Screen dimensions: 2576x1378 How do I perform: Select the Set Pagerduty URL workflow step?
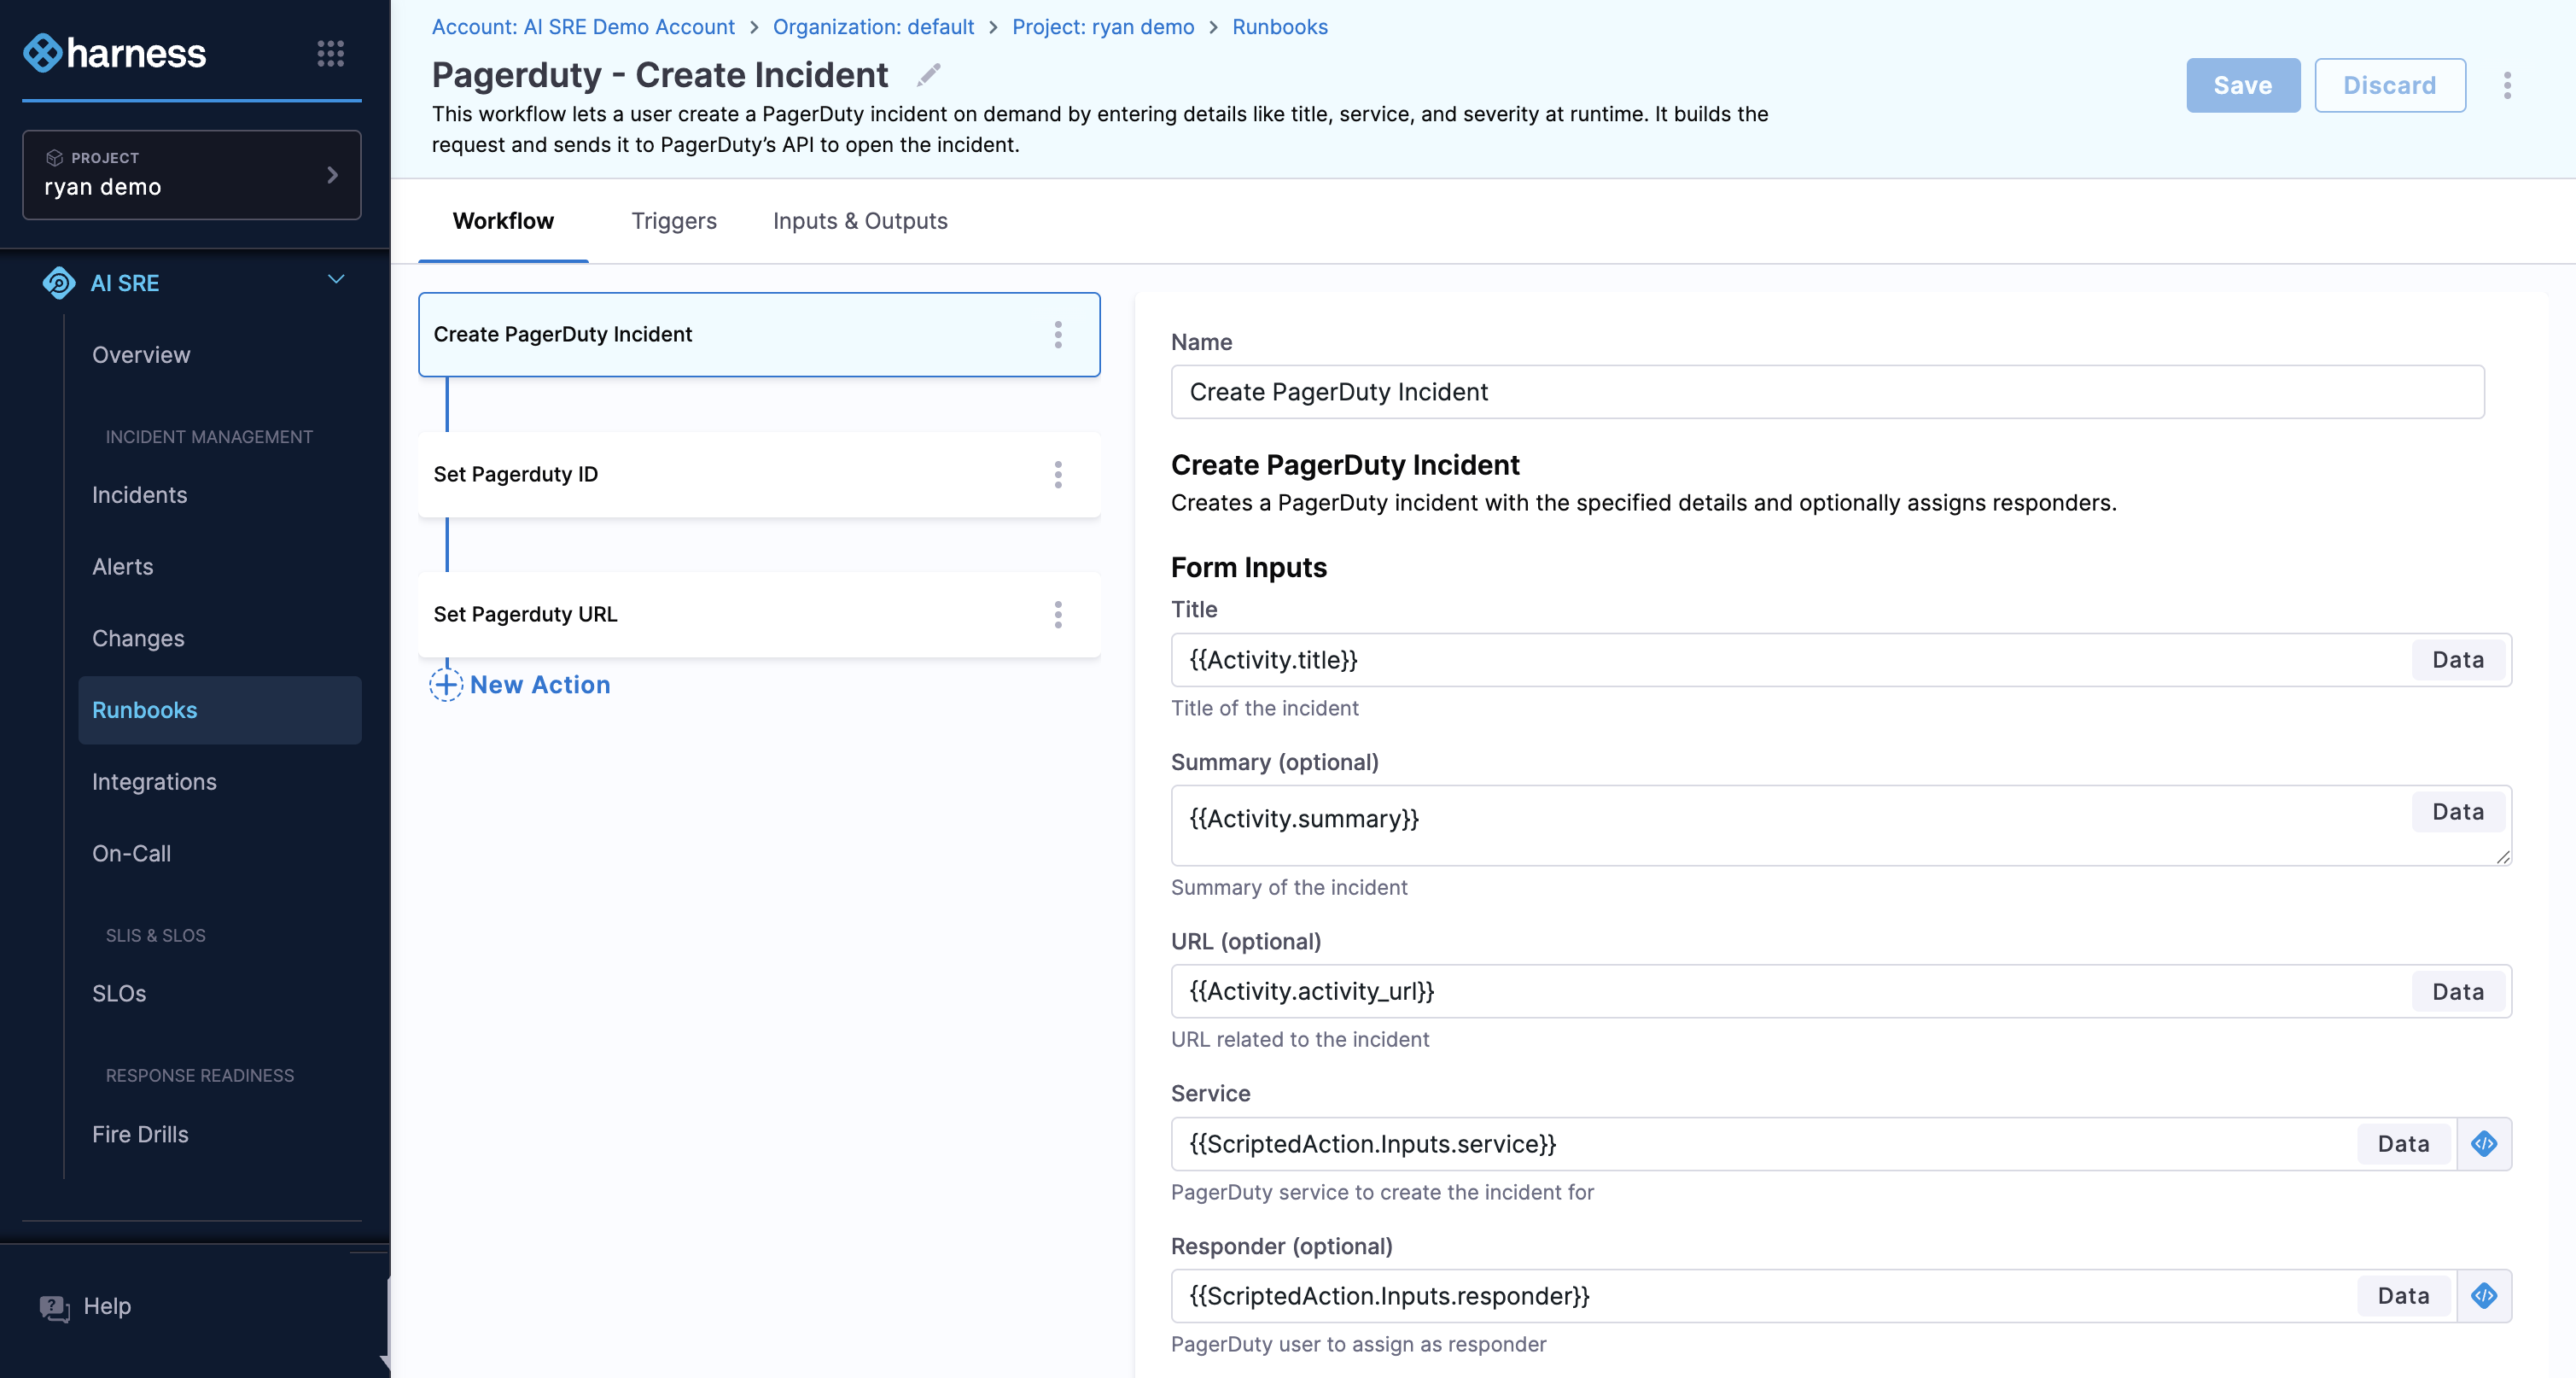(x=759, y=615)
